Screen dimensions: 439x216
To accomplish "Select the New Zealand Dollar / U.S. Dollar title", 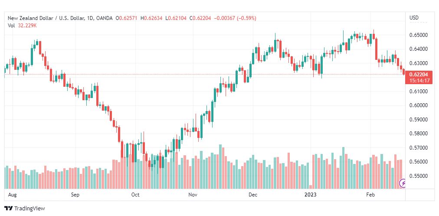I will pyautogui.click(x=46, y=18).
